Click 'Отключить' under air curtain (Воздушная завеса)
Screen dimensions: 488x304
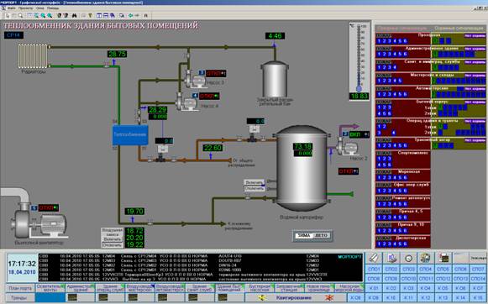[x=113, y=245]
